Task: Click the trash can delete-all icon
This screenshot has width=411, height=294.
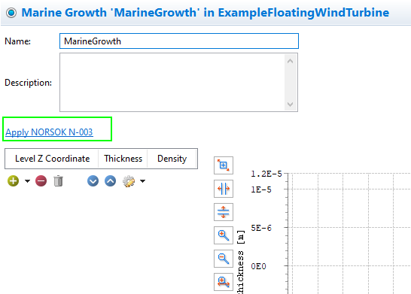Action: pyautogui.click(x=58, y=181)
